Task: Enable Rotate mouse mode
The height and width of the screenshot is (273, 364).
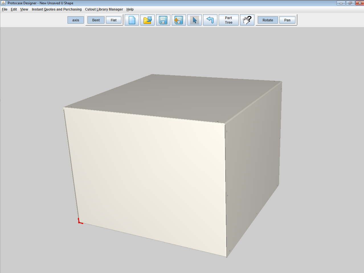Action: coord(268,20)
